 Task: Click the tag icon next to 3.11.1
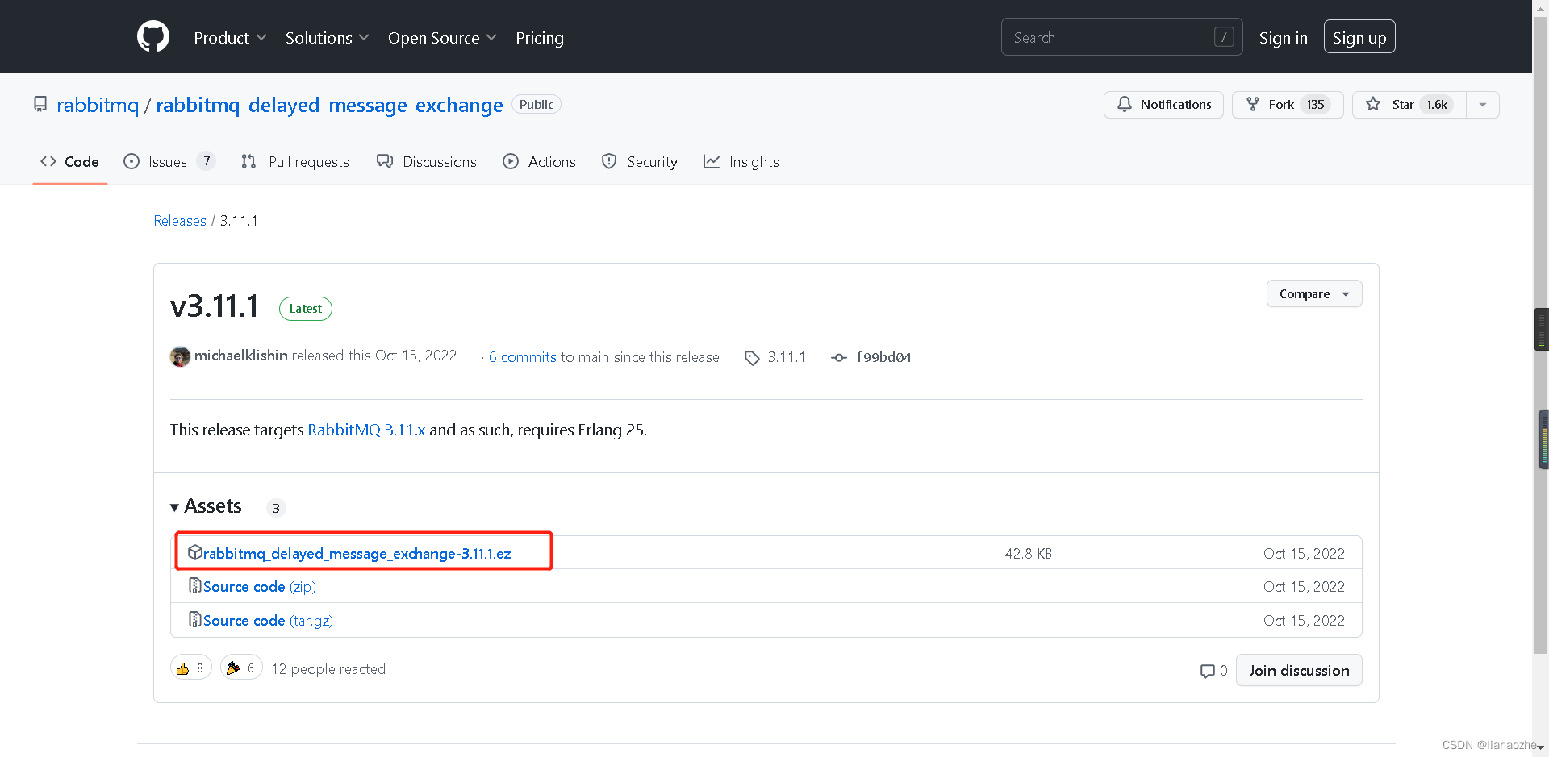[752, 358]
